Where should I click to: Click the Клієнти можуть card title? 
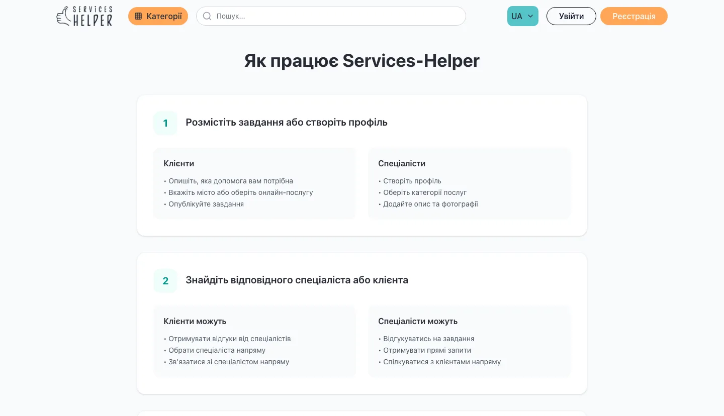[x=195, y=321]
